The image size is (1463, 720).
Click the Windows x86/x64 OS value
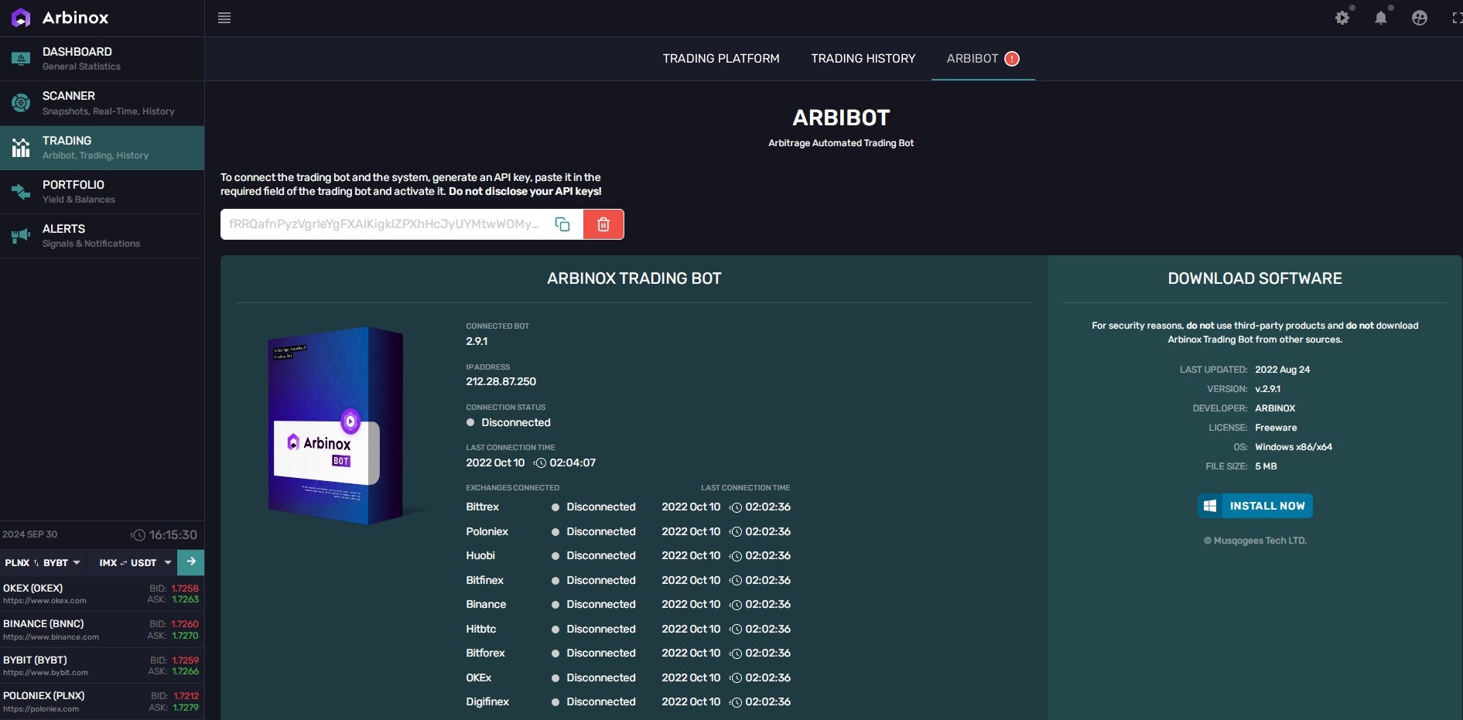1294,447
